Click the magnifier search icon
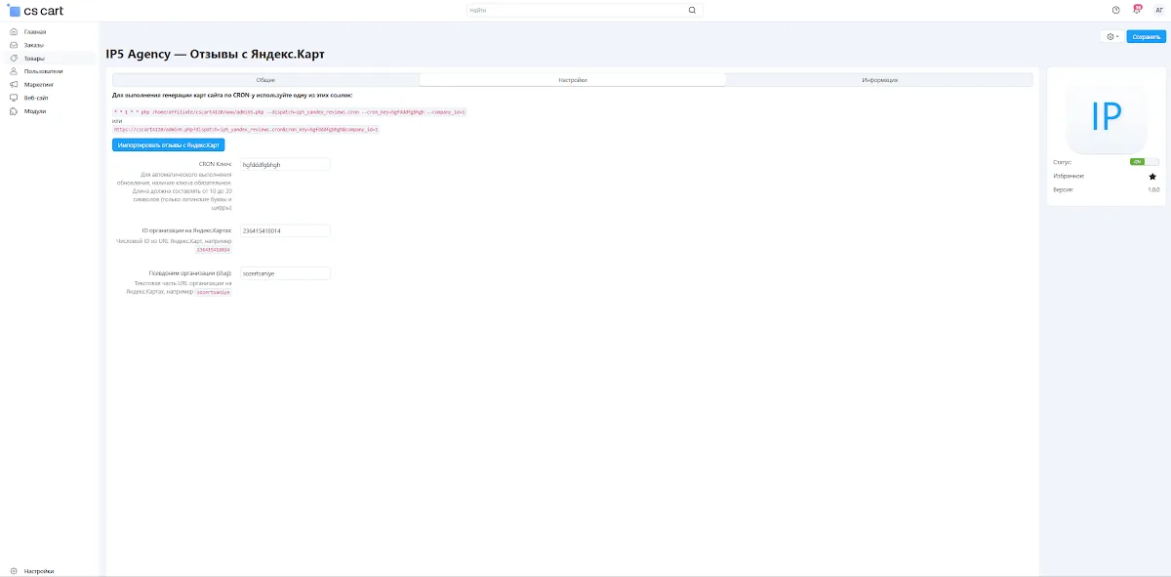1171x577 pixels. click(693, 11)
